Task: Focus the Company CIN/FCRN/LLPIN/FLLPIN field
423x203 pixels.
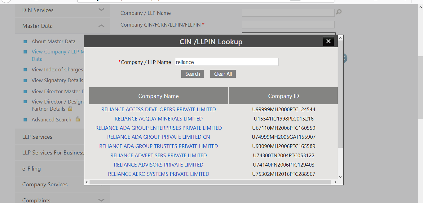Action: (x=288, y=24)
